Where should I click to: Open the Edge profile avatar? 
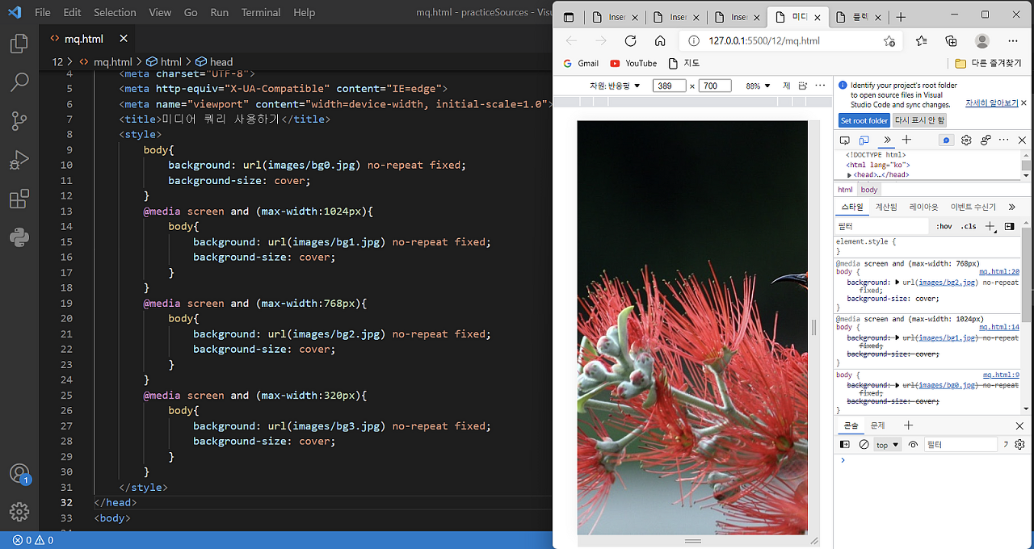point(982,41)
